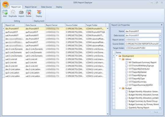The width and height of the screenshot is (165, 117).
Task: Browse for Target folder with ellipsis button
Action: (x=160, y=48)
